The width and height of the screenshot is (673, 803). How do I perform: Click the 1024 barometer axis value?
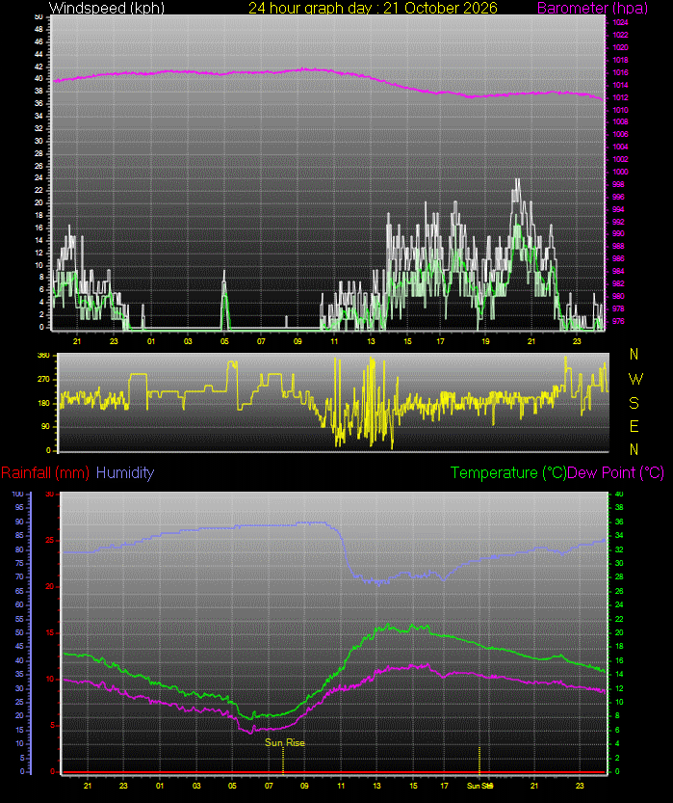coord(620,22)
